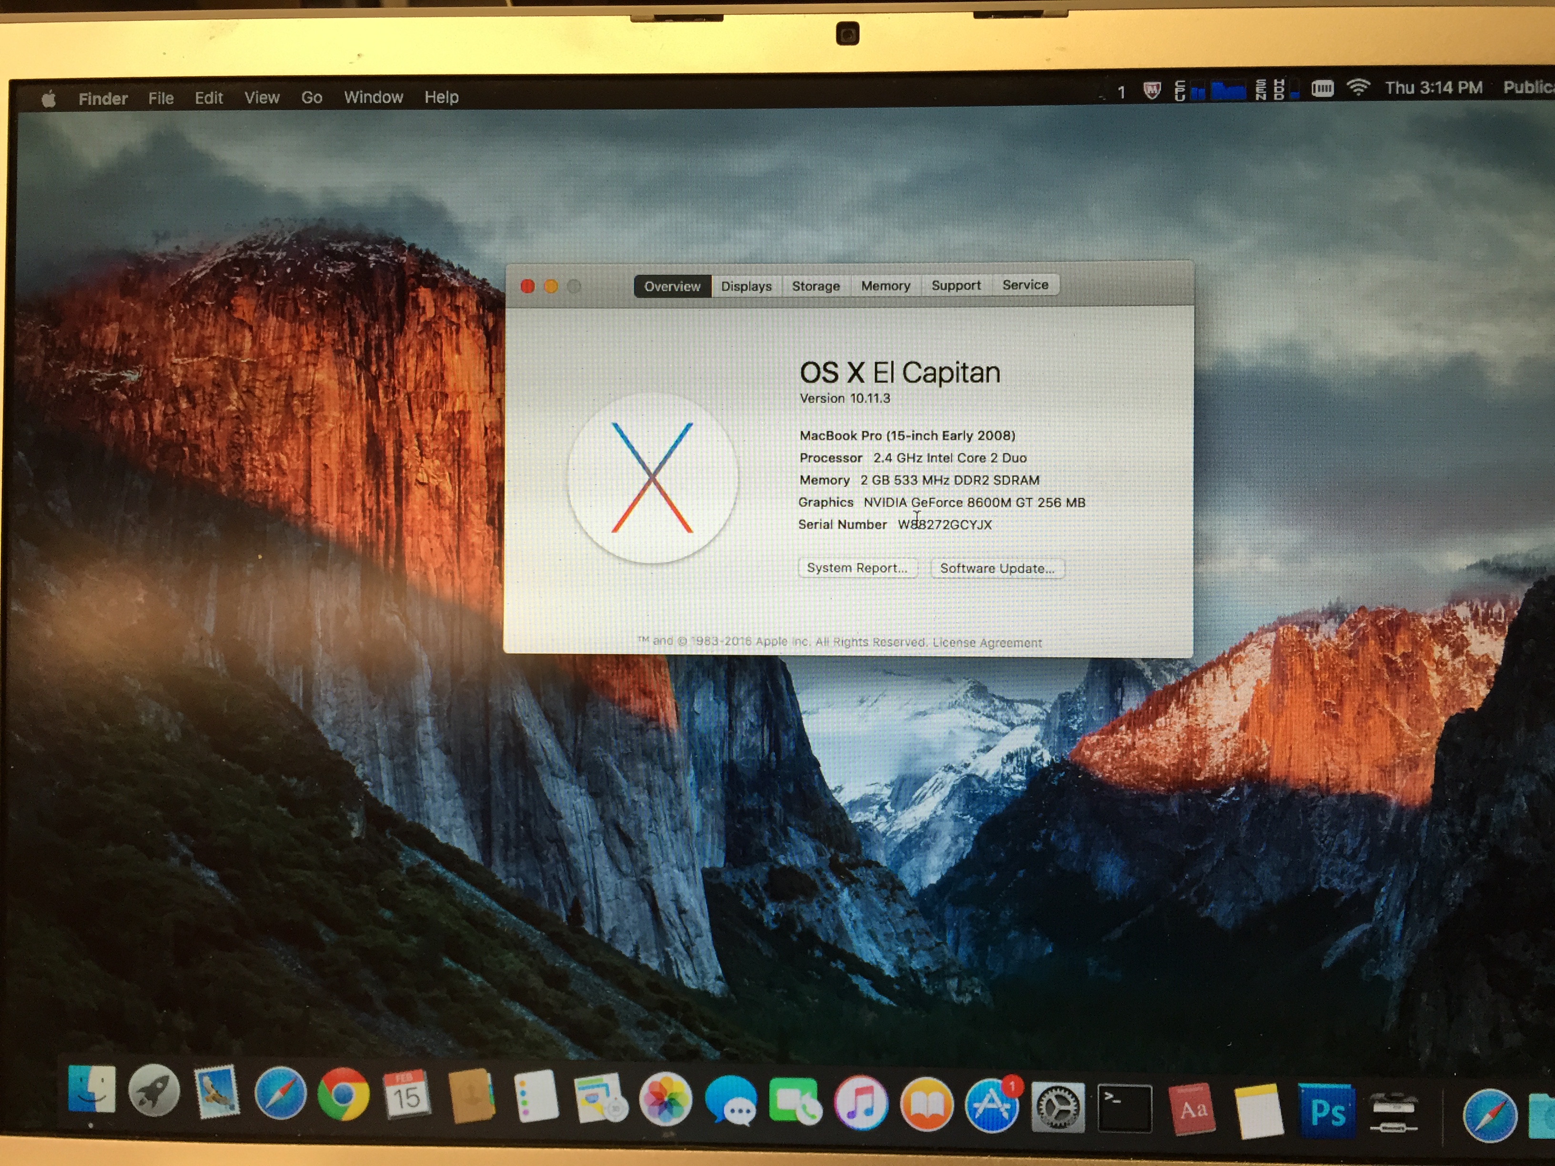Launch FaceTime from the Dock
The height and width of the screenshot is (1166, 1555).
point(795,1101)
